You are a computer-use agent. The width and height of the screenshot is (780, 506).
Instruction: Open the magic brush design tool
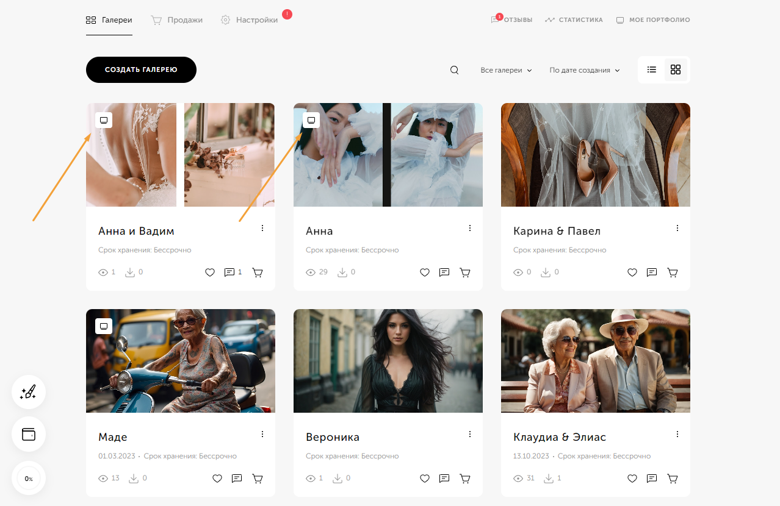[x=29, y=392]
